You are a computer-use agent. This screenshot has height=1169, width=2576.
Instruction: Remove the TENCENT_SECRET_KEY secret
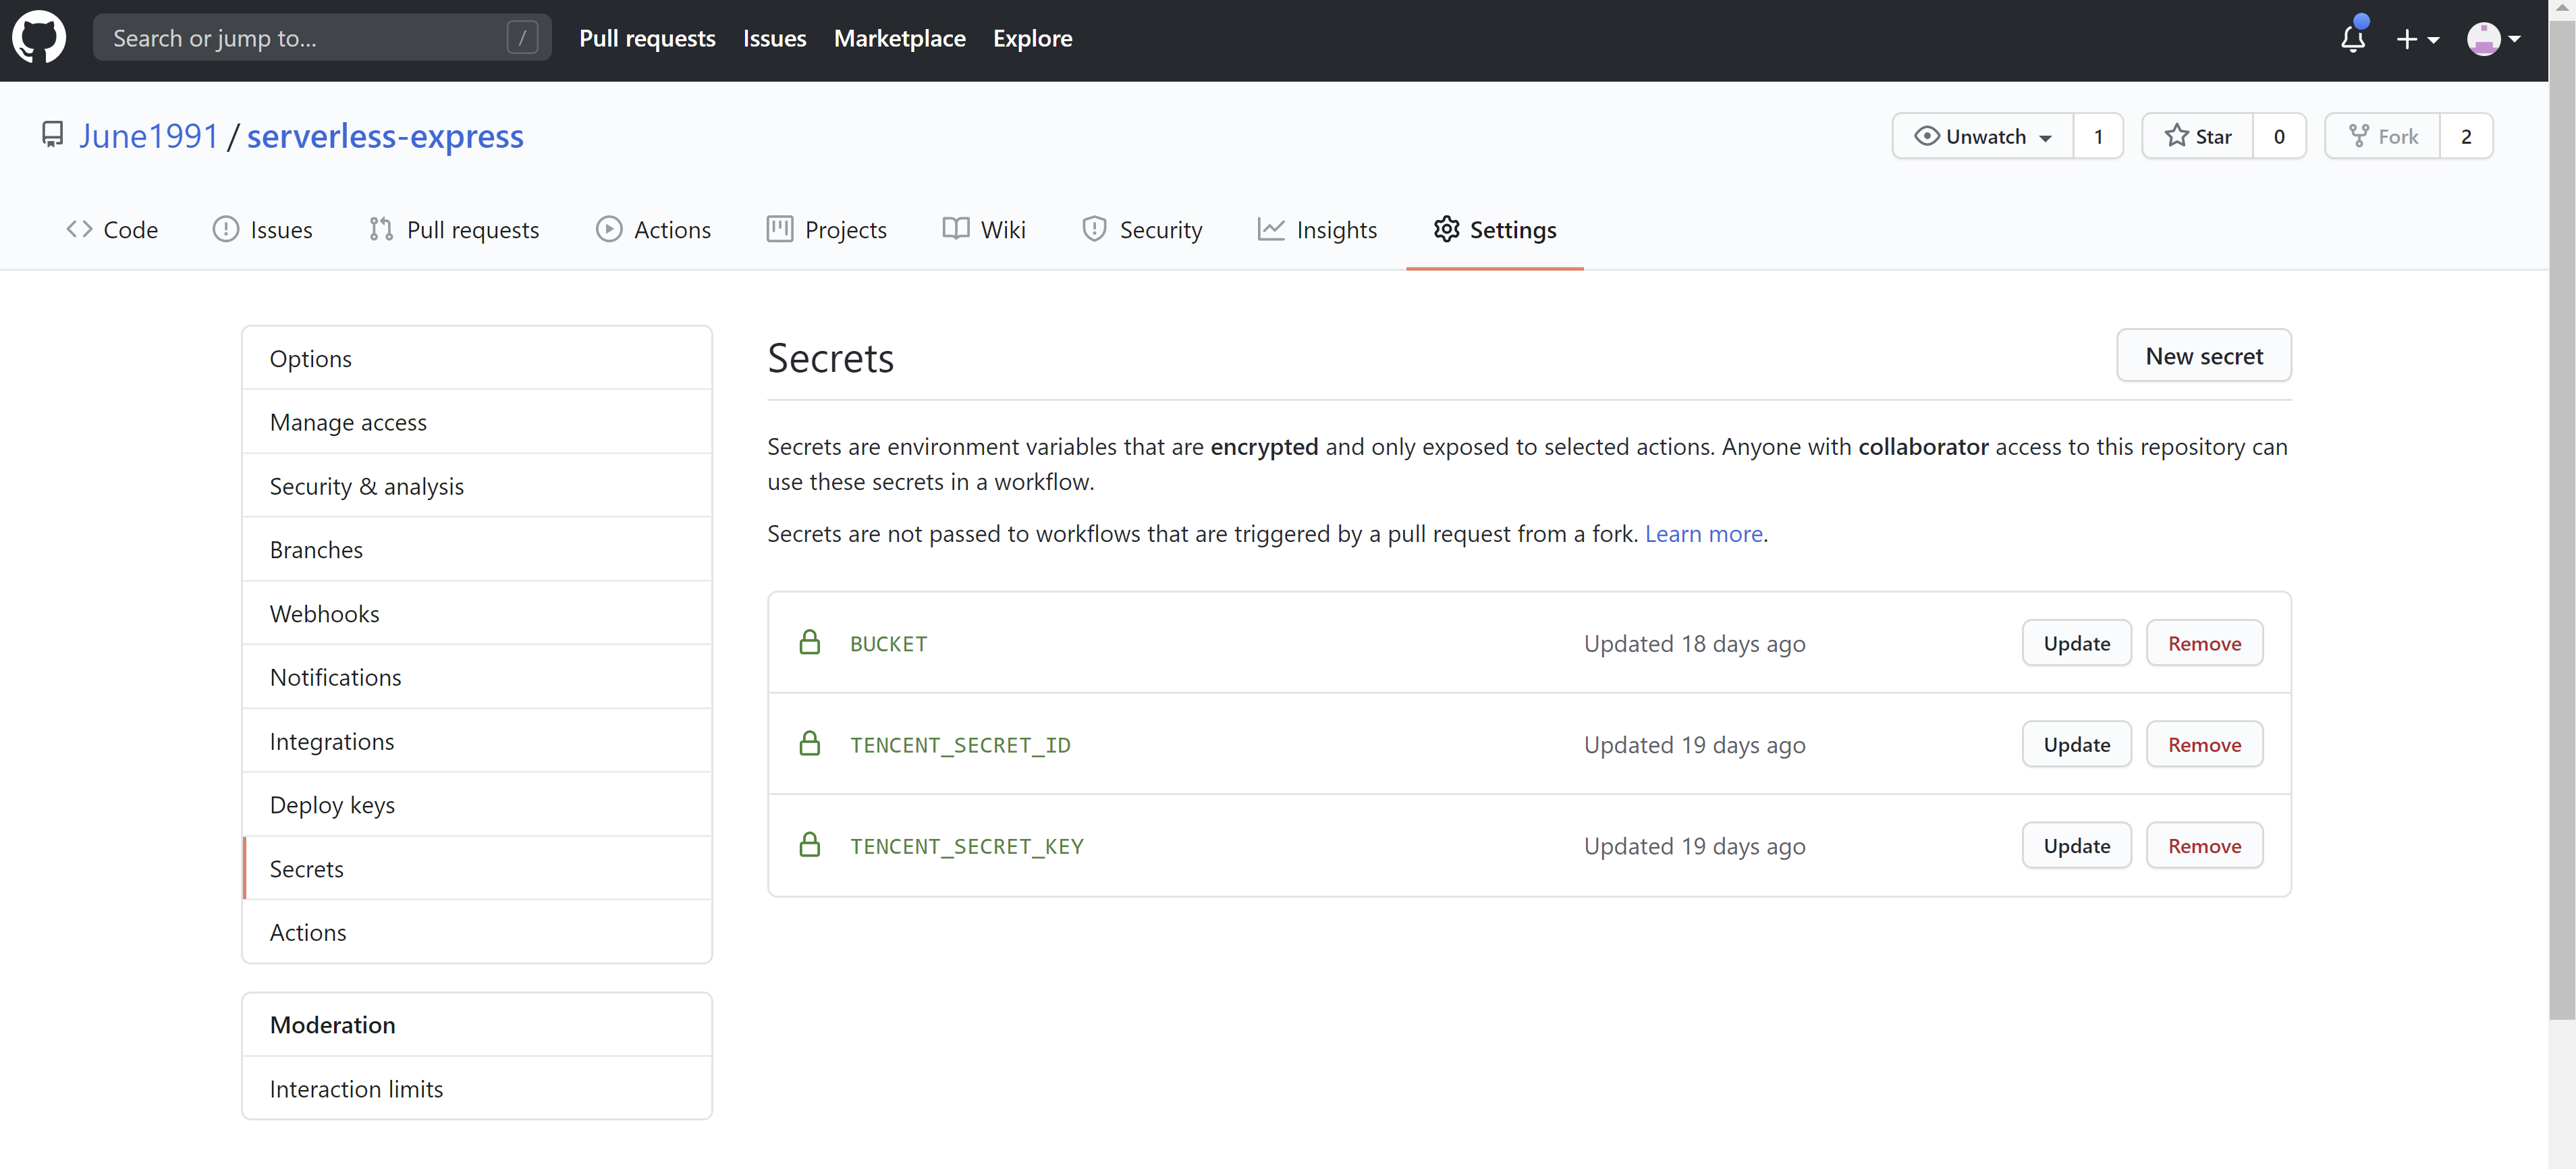click(x=2204, y=845)
